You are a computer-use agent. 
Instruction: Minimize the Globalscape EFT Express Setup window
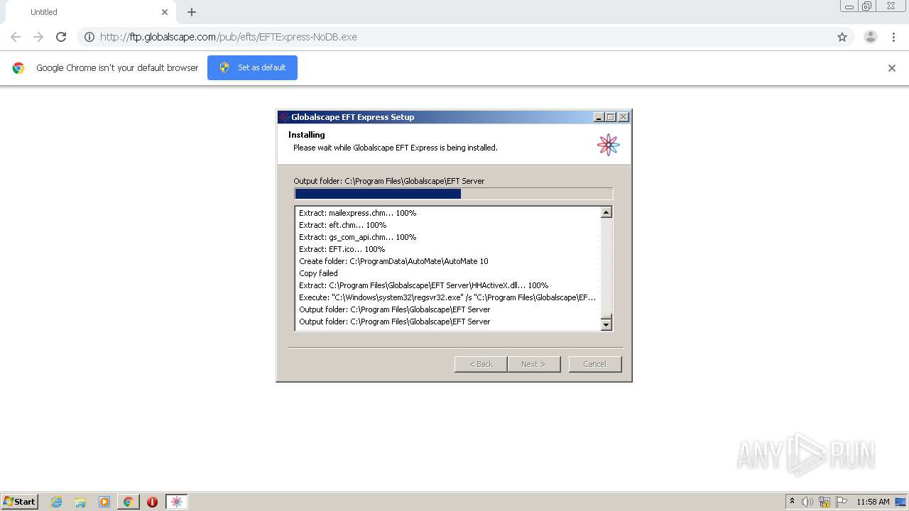pyautogui.click(x=599, y=117)
